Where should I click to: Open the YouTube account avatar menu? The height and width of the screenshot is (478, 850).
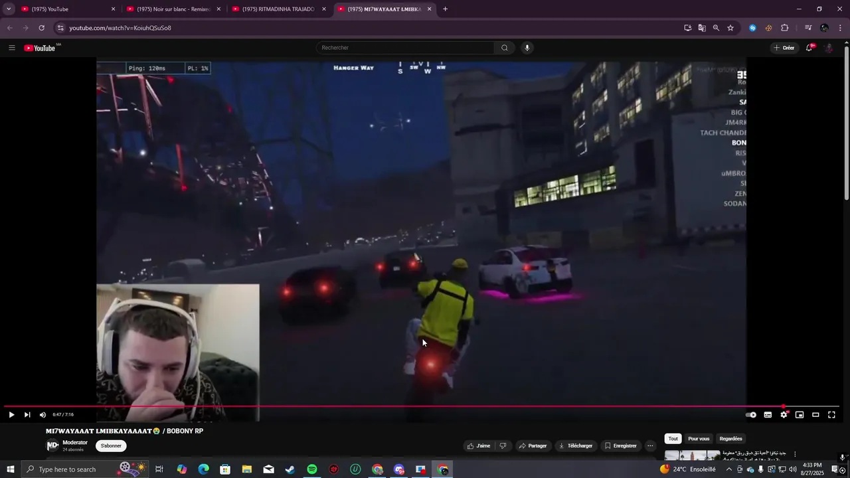pos(829,48)
